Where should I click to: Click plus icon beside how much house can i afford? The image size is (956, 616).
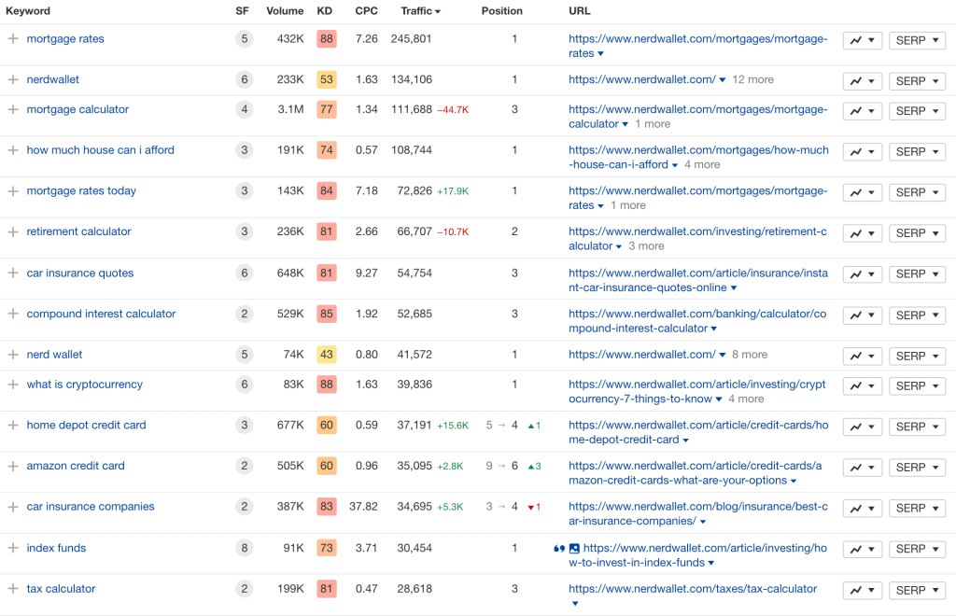point(13,150)
